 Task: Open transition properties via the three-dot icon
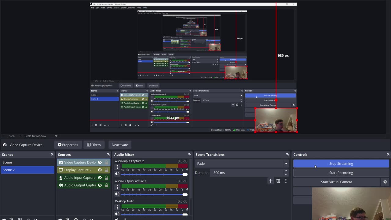pyautogui.click(x=286, y=181)
